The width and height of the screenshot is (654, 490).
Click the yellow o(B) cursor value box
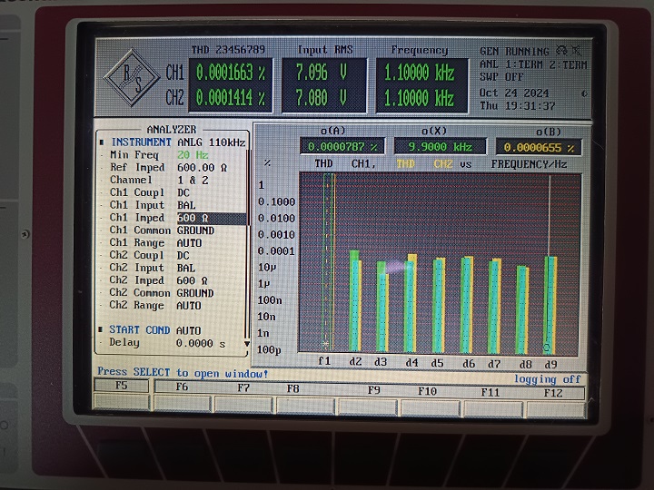coord(538,147)
